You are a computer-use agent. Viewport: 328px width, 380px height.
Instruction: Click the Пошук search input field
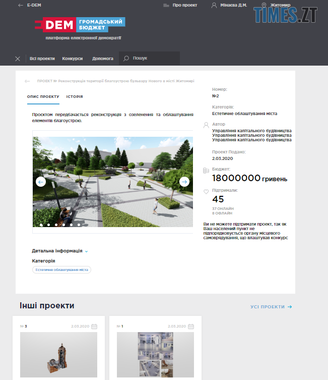pyautogui.click(x=154, y=59)
